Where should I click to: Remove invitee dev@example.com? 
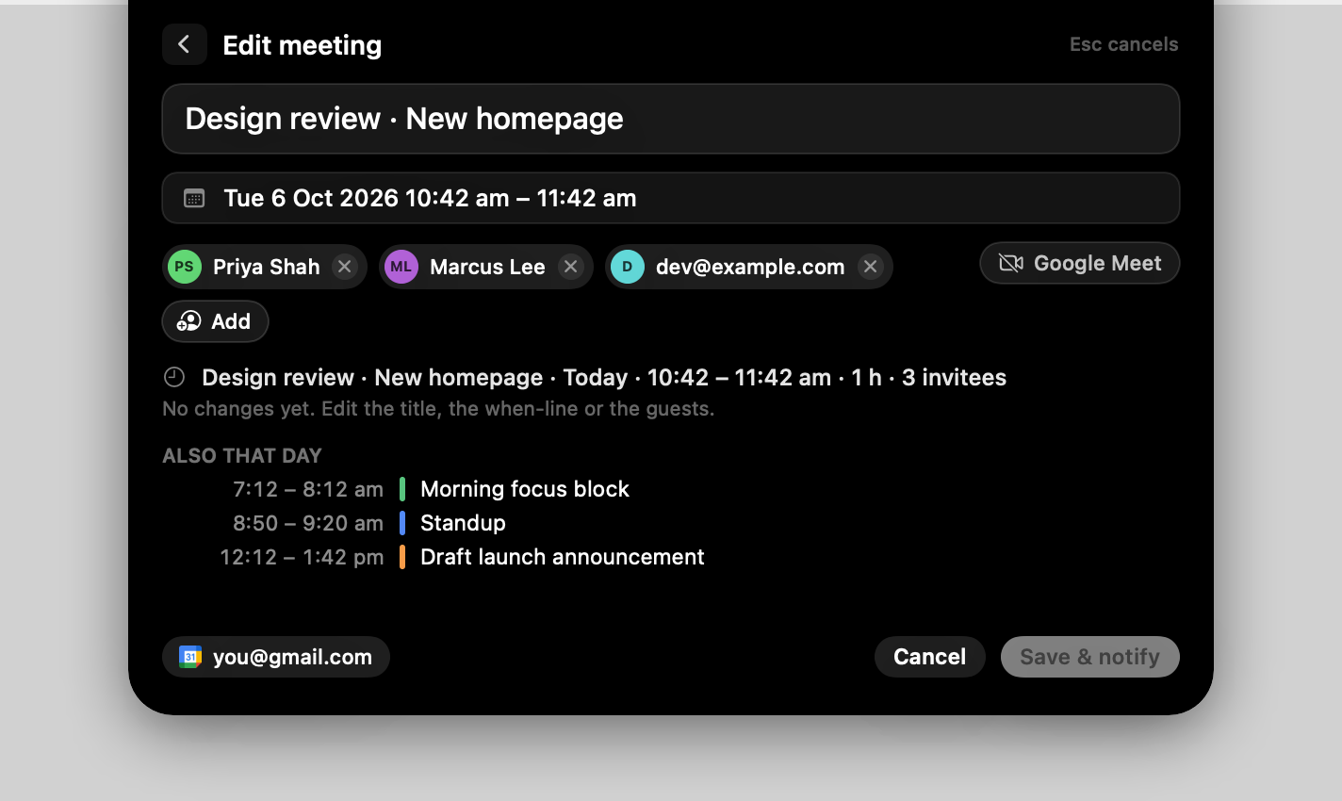point(871,267)
